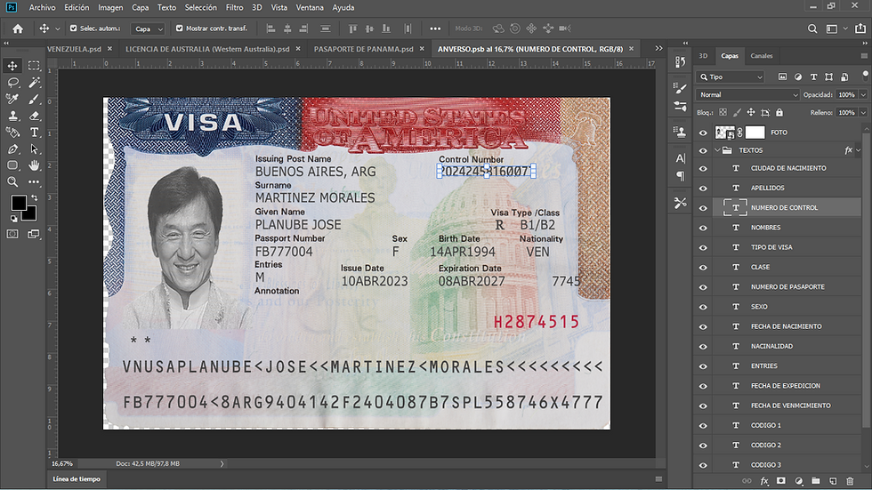
Task: Click the add layer mask icon
Action: point(781,480)
